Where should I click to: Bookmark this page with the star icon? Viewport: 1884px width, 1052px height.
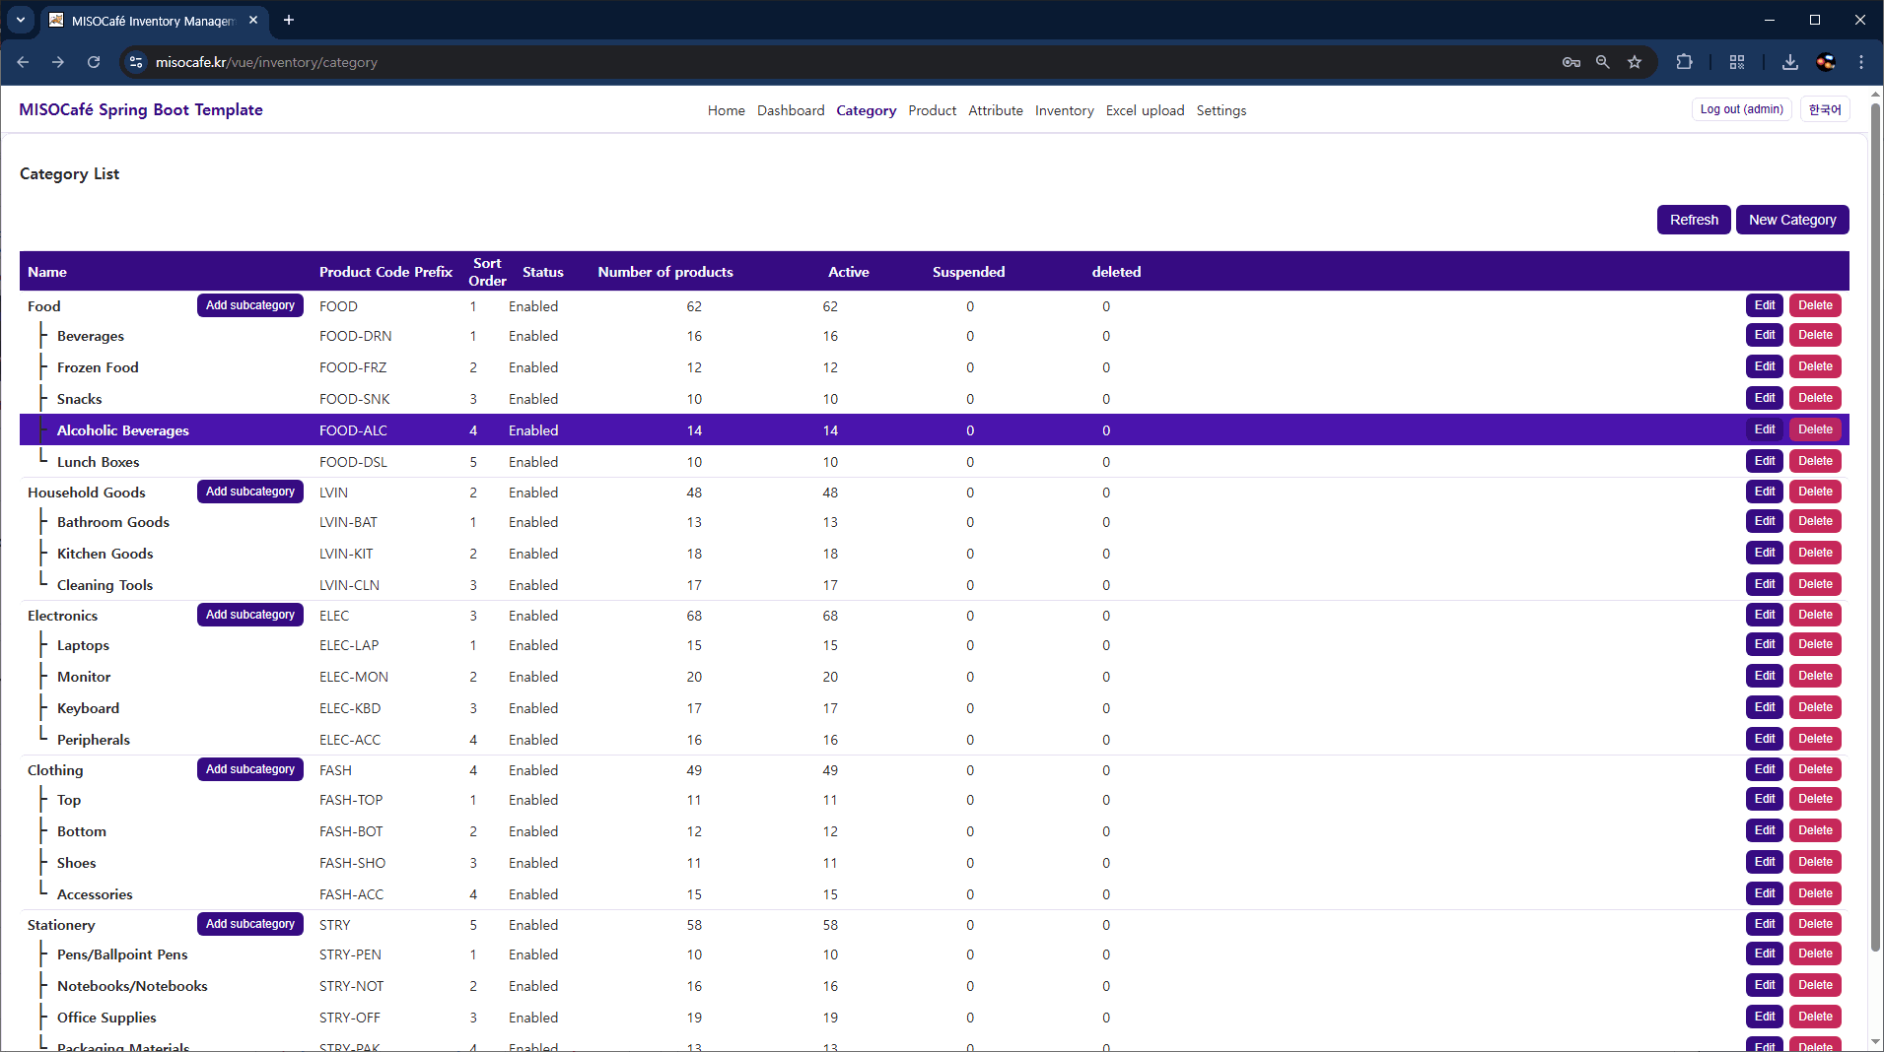(1635, 62)
